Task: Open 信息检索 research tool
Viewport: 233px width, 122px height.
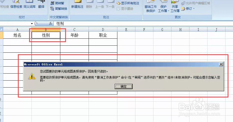Action: [16, 4]
